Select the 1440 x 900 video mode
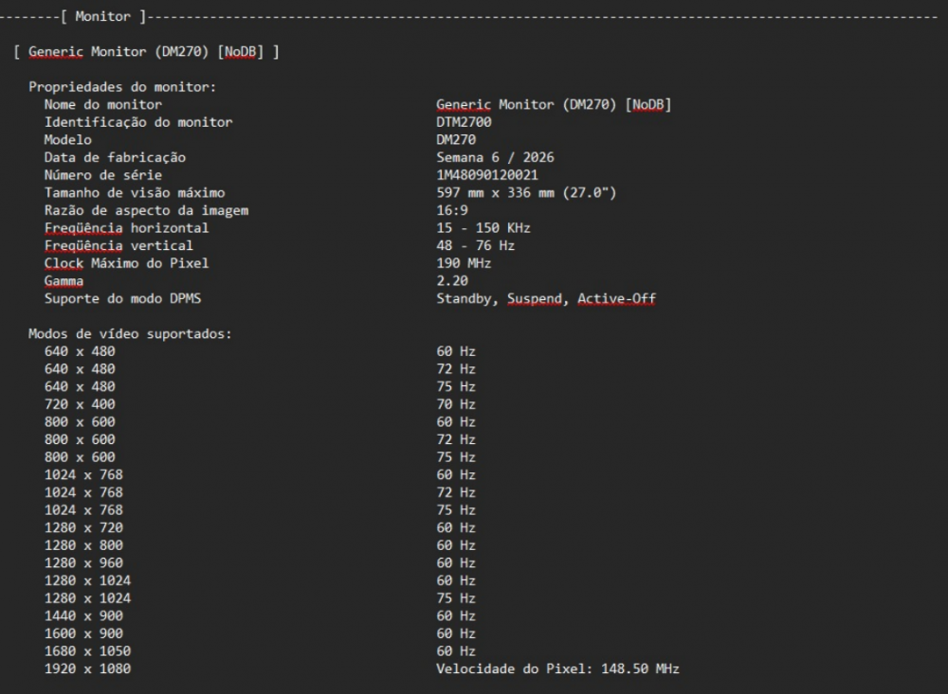Screen dimensions: 948x694 click(83, 615)
